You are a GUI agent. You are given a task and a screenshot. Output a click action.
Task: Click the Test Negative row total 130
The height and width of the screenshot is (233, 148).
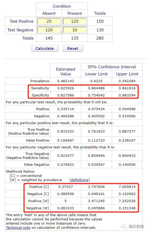[100, 30]
